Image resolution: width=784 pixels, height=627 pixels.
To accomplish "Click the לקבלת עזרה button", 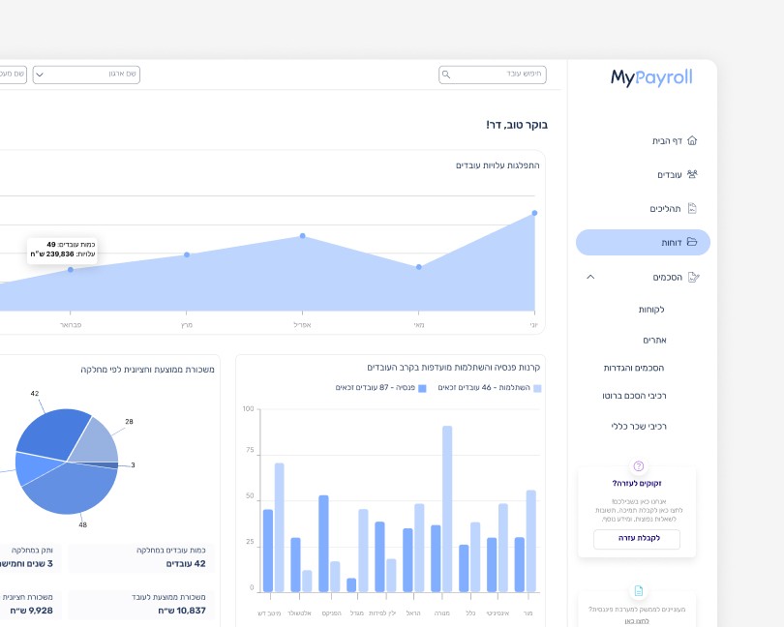I will pos(637,539).
